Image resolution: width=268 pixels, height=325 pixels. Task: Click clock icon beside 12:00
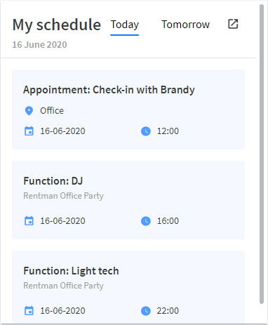click(146, 131)
